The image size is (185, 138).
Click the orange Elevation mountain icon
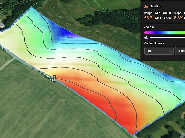146,6
